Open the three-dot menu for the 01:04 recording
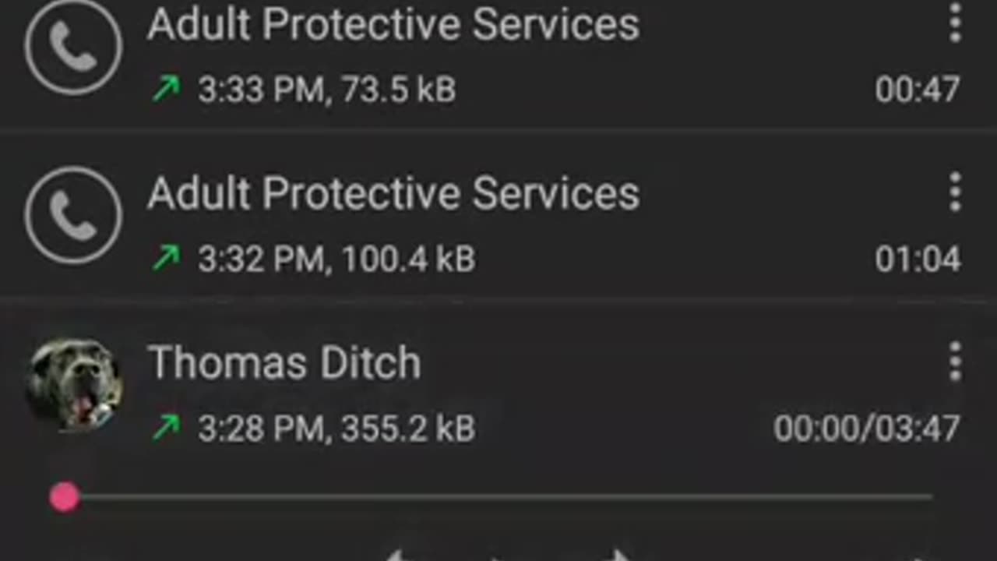Screen dimensions: 997x561 click(x=955, y=192)
